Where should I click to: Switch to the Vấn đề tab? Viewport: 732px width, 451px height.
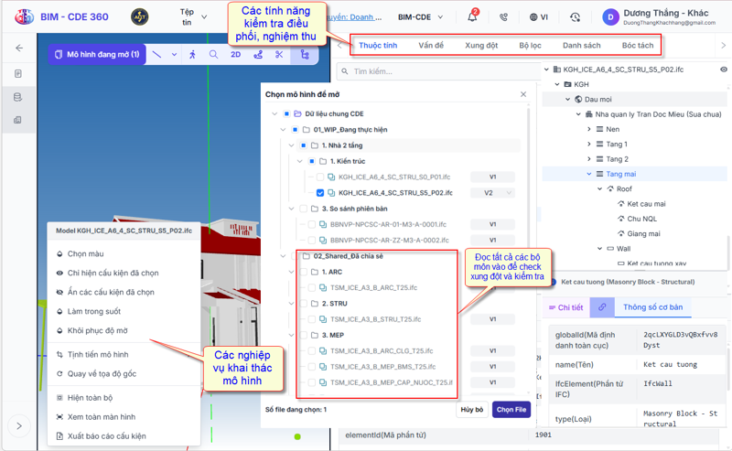(431, 46)
